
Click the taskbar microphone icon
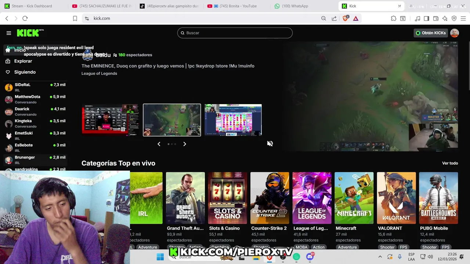coord(399,257)
